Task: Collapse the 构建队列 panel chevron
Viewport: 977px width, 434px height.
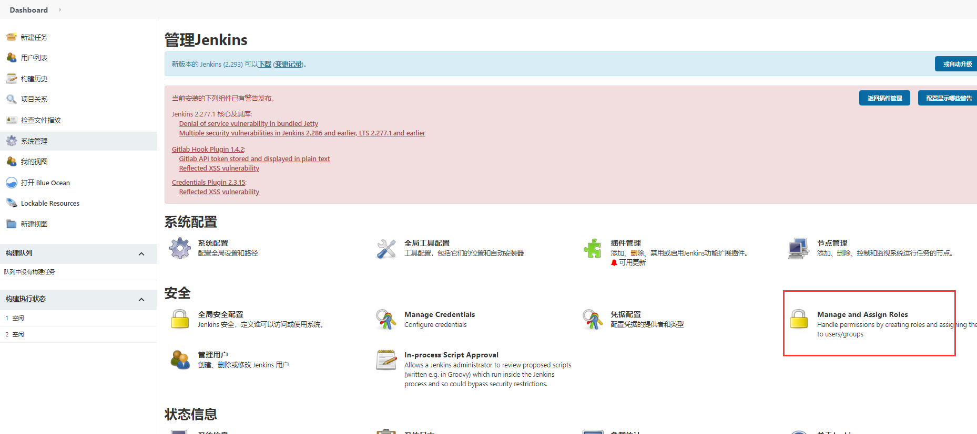Action: click(141, 254)
